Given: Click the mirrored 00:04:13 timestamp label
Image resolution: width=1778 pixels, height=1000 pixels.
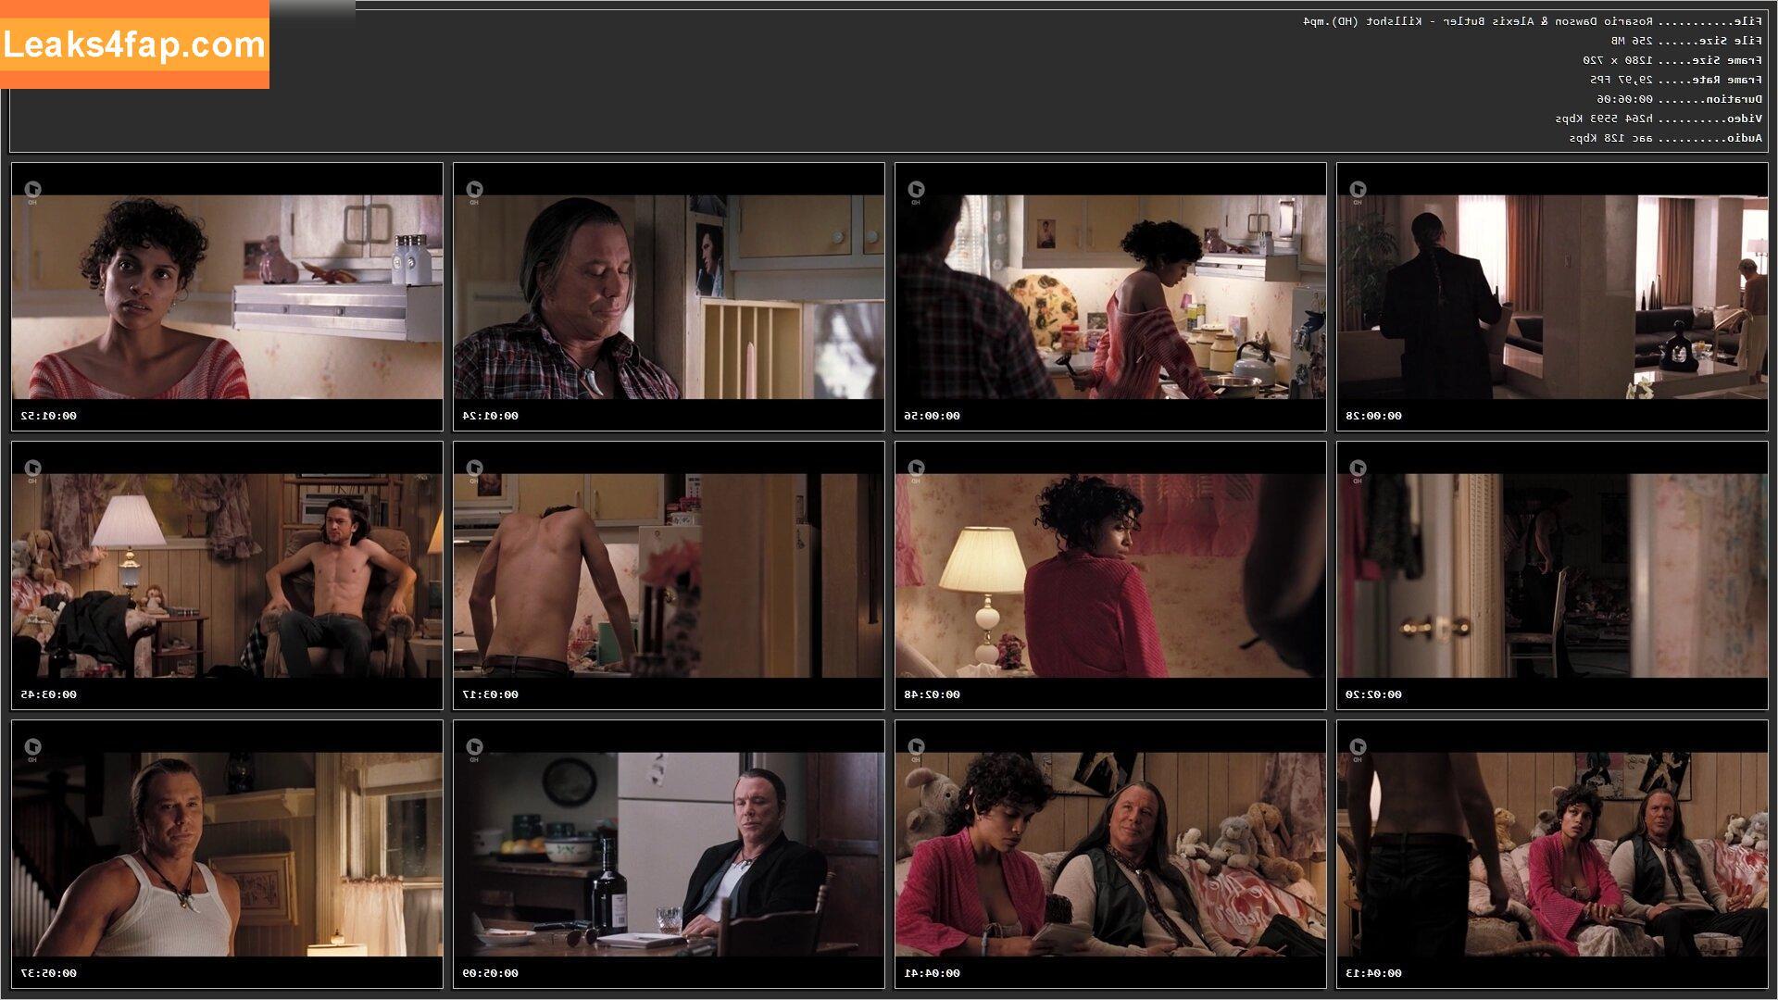Looking at the screenshot, I should (1374, 973).
